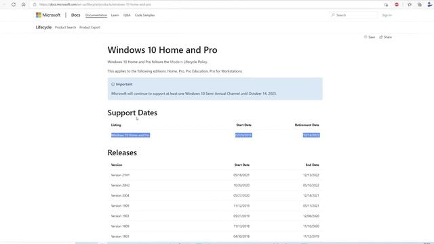This screenshot has width=434, height=244.
Task: Click the Version 1803 row label
Action: pyautogui.click(x=120, y=237)
